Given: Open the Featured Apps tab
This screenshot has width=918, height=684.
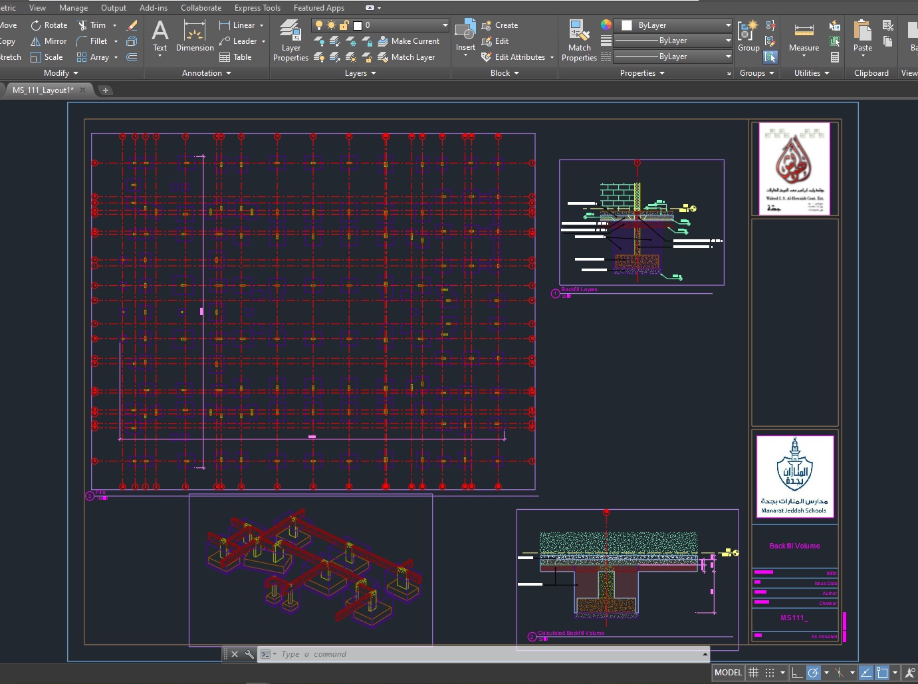Looking at the screenshot, I should point(319,8).
